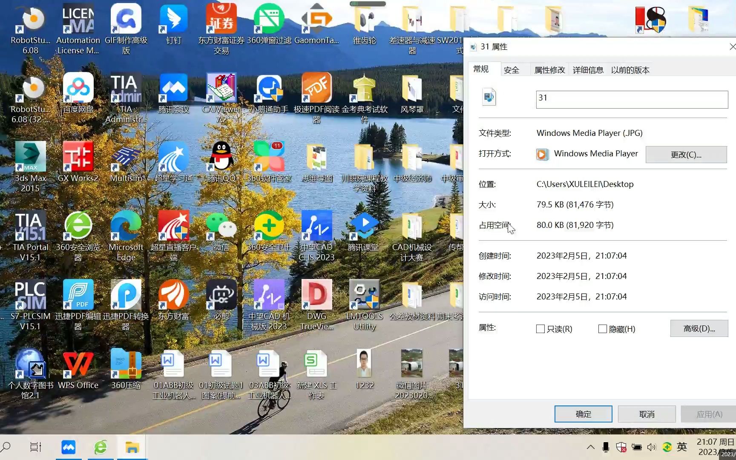Click location path C:\Users\XULEILEI\Desktop

[585, 184]
